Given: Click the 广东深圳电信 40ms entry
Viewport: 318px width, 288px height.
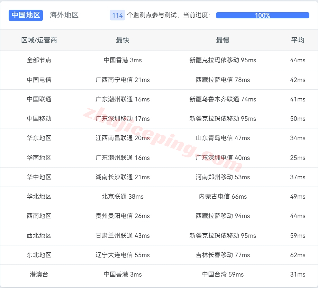Looking at the screenshot, I should coord(222,158).
